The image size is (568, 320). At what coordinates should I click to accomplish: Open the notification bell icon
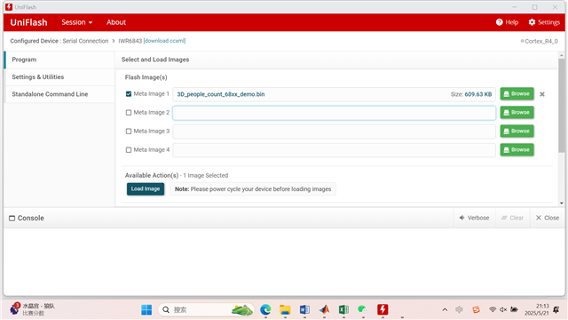pyautogui.click(x=556, y=309)
